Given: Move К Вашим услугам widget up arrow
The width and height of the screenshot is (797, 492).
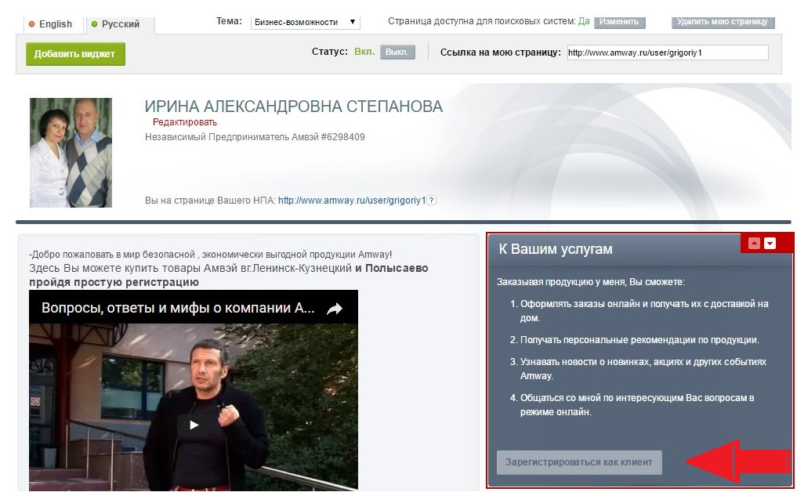Looking at the screenshot, I should coord(755,244).
